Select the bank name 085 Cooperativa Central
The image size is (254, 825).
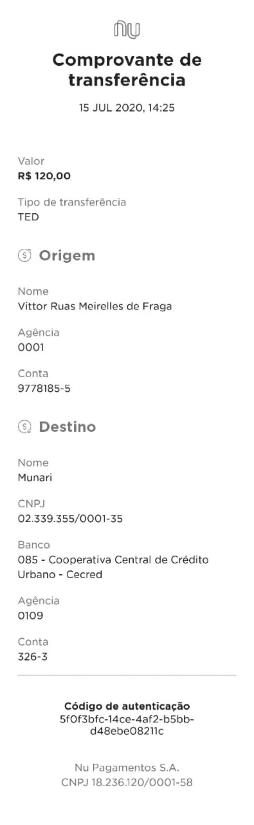(113, 567)
